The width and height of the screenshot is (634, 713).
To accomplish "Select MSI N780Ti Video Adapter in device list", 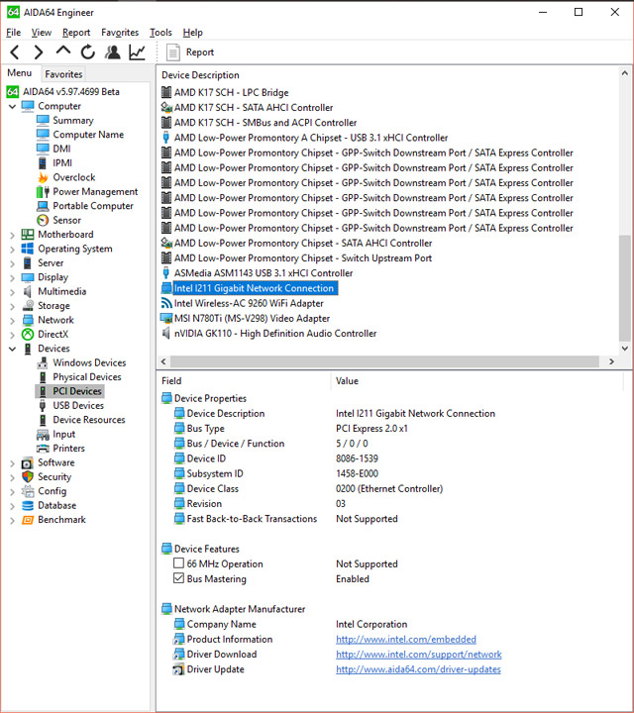I will [x=252, y=318].
